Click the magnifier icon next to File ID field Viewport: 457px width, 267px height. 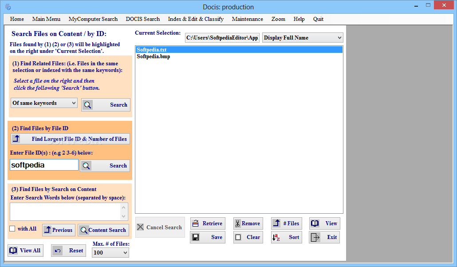[x=86, y=166]
